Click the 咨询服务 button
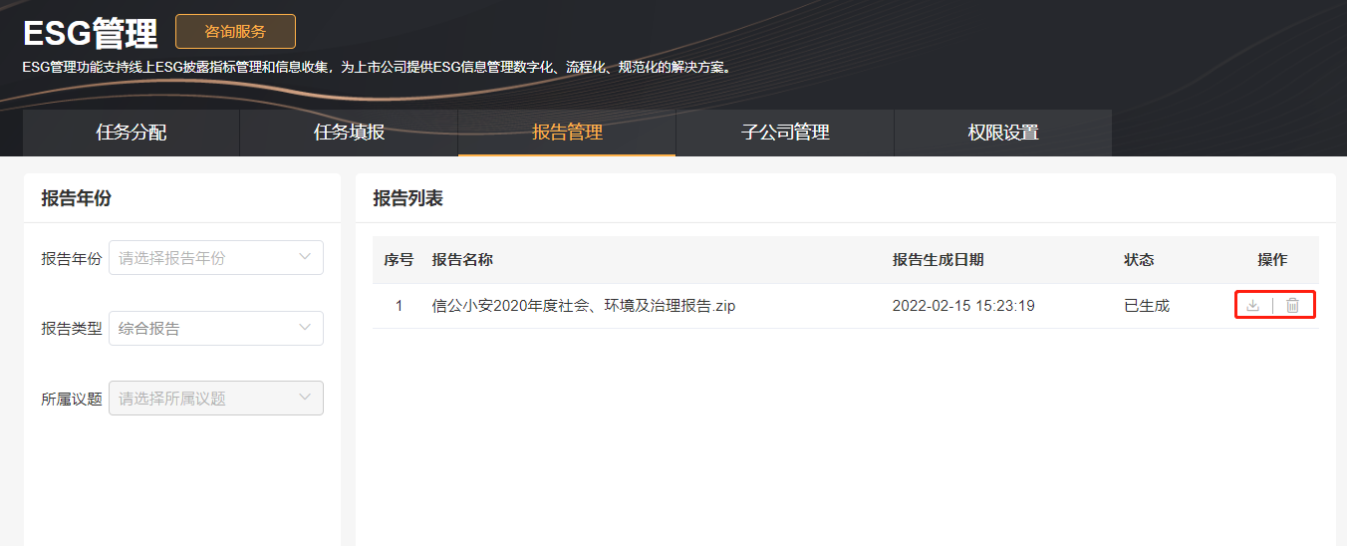This screenshot has height=546, width=1347. click(235, 32)
